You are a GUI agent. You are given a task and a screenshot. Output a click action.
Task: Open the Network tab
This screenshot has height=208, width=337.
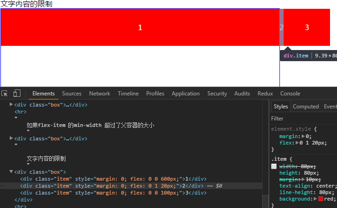pos(99,94)
